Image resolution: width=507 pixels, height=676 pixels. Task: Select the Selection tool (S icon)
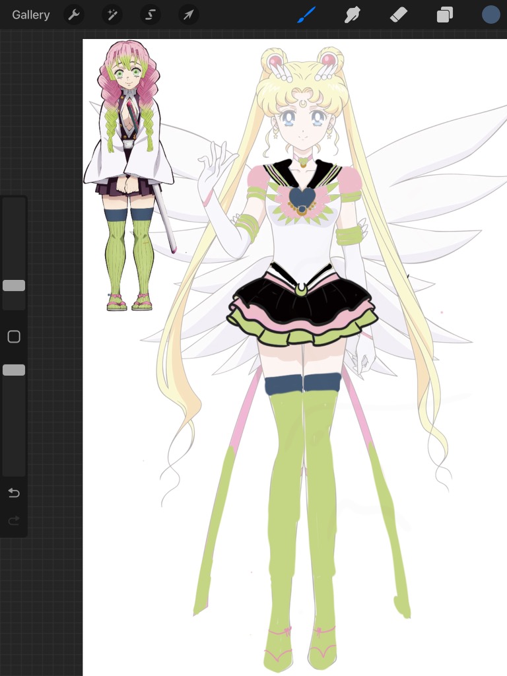pos(150,15)
